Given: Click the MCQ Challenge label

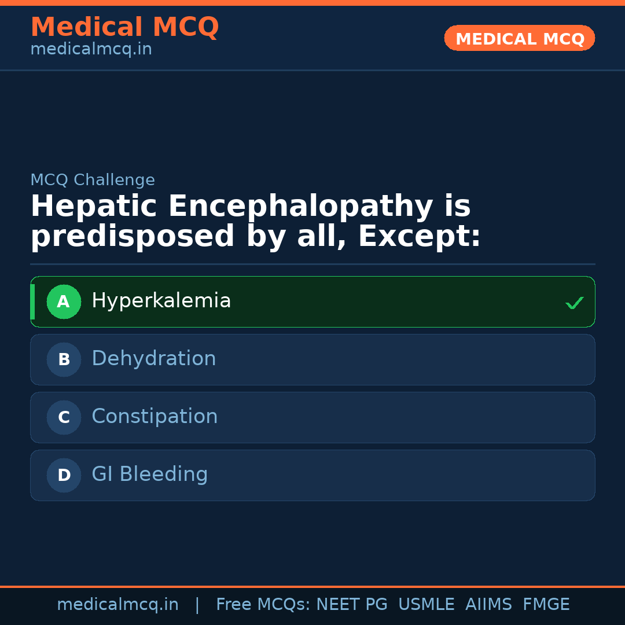Looking at the screenshot, I should (93, 180).
